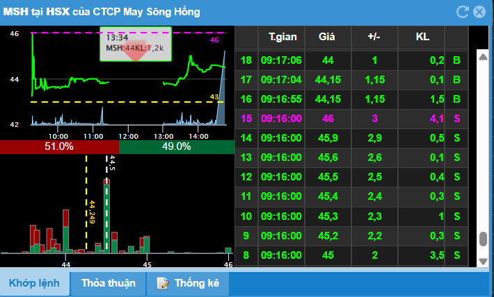Open the Khớp lệnh tab

[x=34, y=284]
